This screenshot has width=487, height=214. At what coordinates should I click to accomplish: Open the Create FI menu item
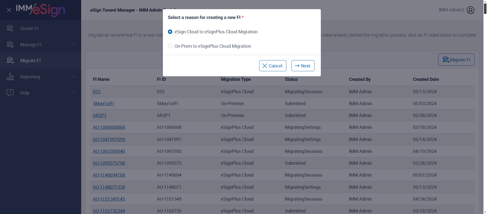[29, 29]
